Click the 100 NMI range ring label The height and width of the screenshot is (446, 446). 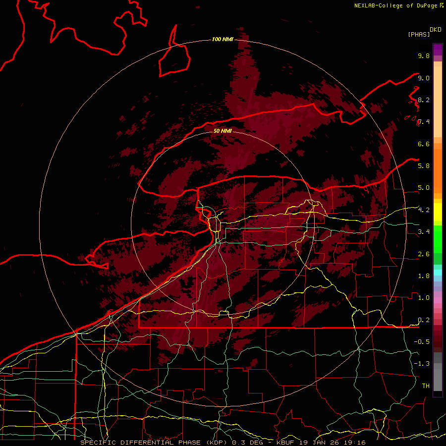tap(223, 39)
